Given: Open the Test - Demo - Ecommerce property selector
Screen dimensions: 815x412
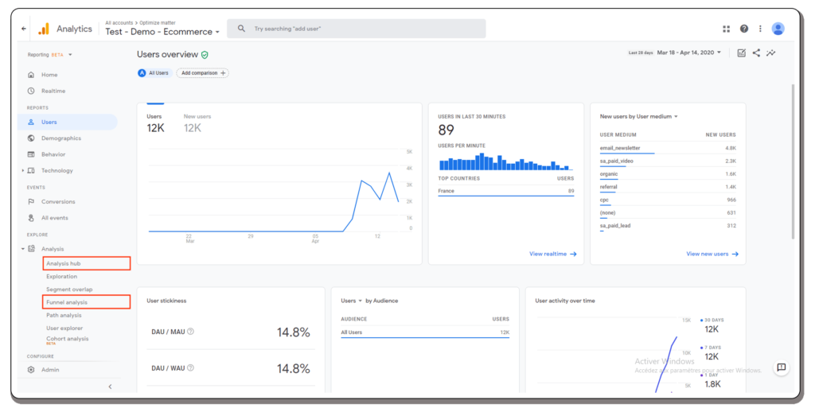Looking at the screenshot, I should (x=162, y=32).
